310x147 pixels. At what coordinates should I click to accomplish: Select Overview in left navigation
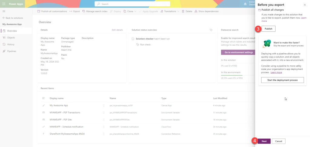(x=16, y=31)
